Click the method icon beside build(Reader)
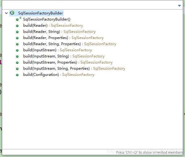 pos(17,26)
